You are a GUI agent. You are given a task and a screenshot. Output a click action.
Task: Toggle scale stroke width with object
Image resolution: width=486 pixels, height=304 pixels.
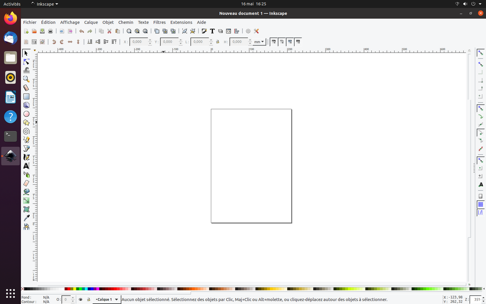point(273,41)
